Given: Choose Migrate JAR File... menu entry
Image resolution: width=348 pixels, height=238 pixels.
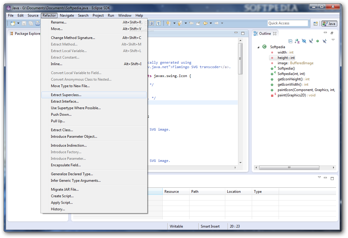Looking at the screenshot, I should [94, 190].
